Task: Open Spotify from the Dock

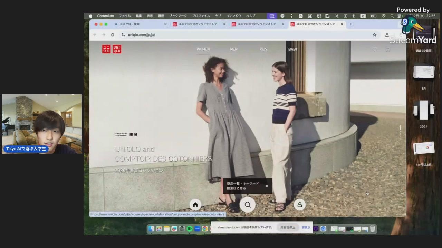Action: point(190,229)
